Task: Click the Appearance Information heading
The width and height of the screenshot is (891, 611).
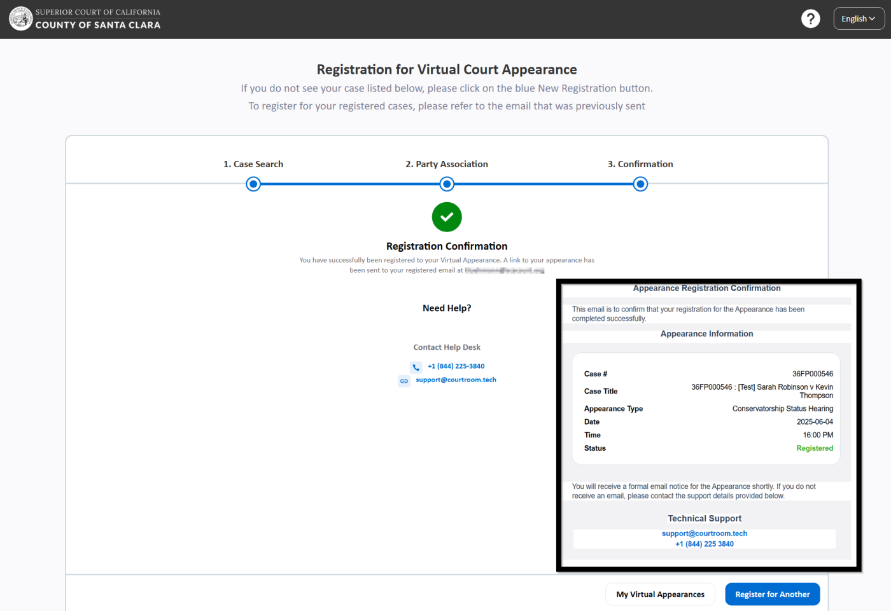Action: (x=706, y=334)
